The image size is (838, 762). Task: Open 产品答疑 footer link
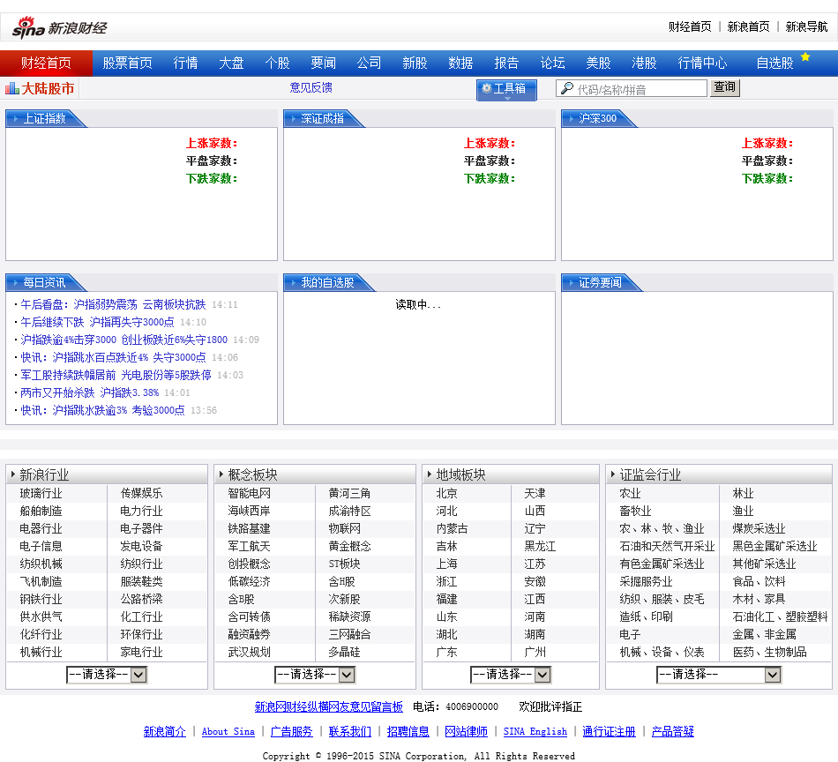tap(673, 731)
